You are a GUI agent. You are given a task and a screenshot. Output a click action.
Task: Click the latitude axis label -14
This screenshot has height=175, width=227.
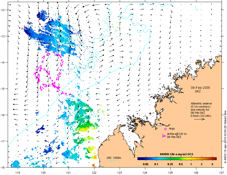tap(3, 62)
